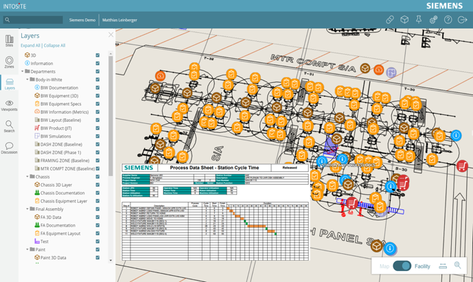
Task: Select the FA Equipment Layout layer
Action: point(60,233)
